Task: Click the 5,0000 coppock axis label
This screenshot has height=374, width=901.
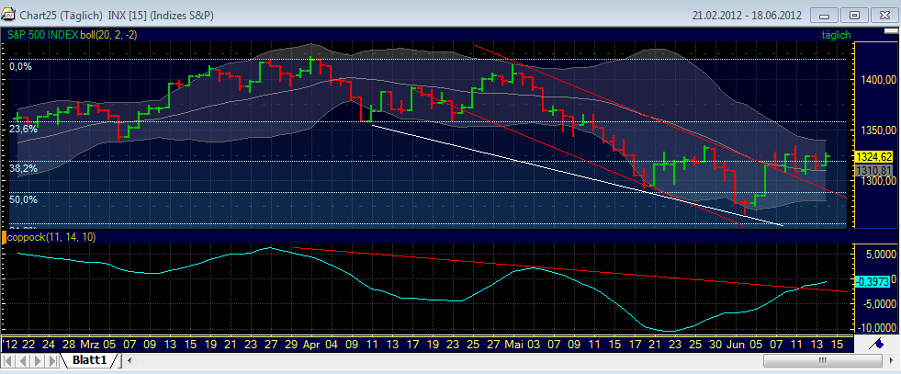Action: [880, 255]
